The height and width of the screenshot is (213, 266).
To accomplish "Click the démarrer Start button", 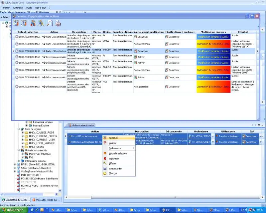I will coord(14,210).
